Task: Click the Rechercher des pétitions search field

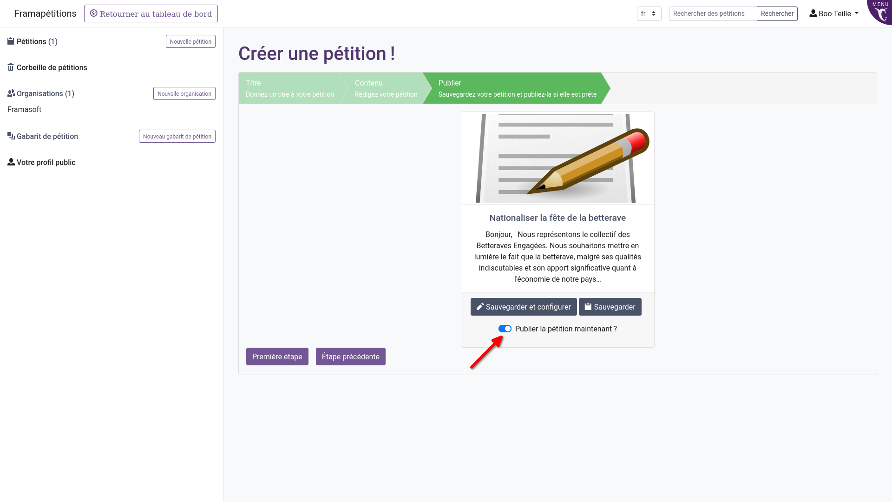Action: [712, 13]
